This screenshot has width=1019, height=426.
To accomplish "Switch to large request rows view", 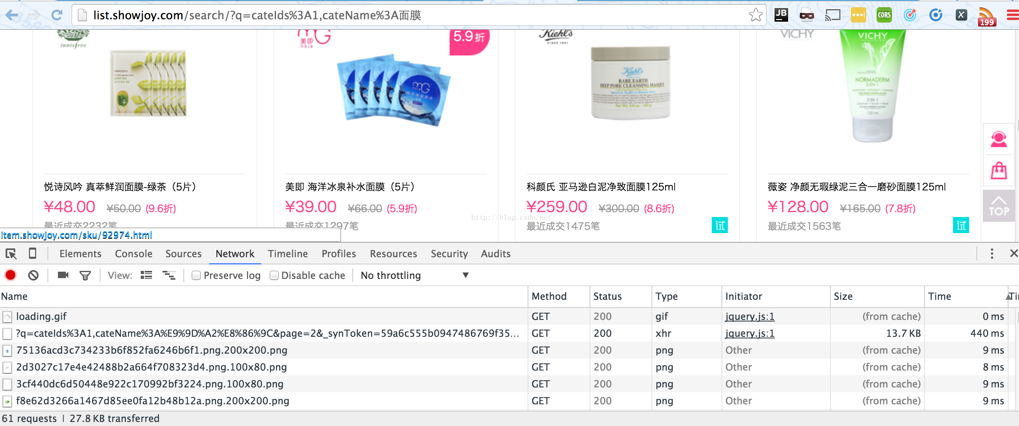I will pos(146,275).
